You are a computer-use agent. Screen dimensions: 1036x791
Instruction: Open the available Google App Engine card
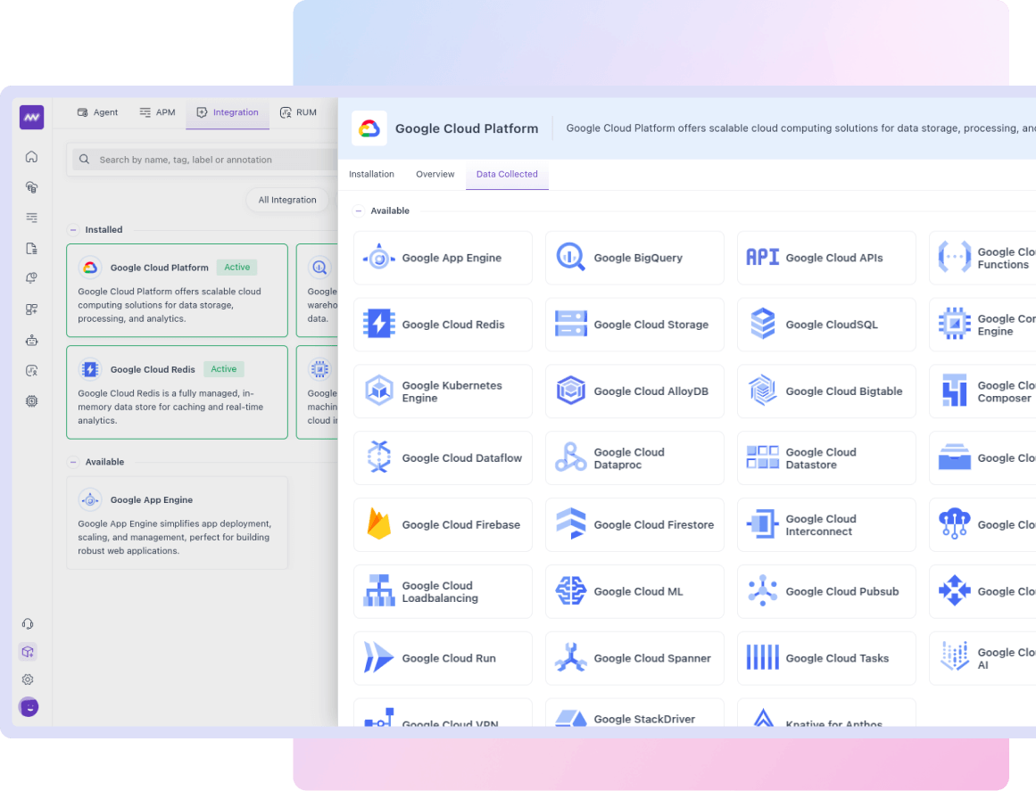[177, 523]
